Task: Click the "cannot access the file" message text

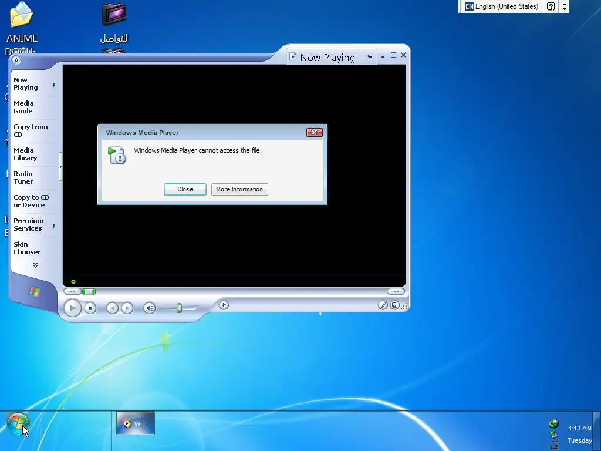Action: 198,150
